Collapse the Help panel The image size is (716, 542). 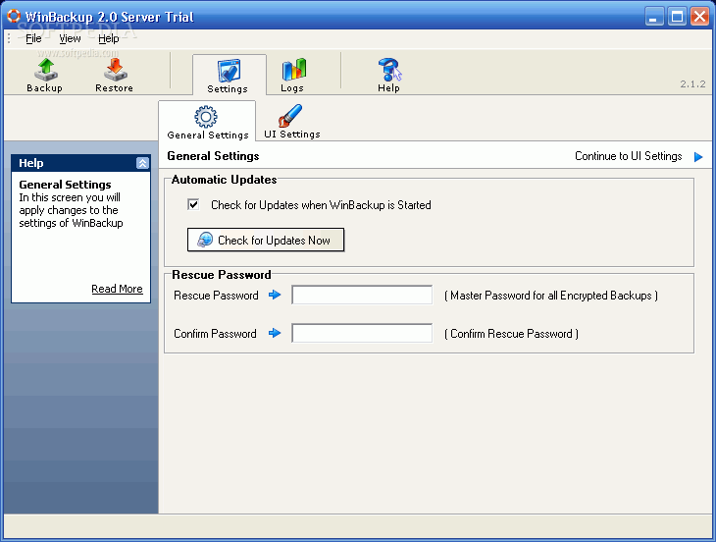142,163
